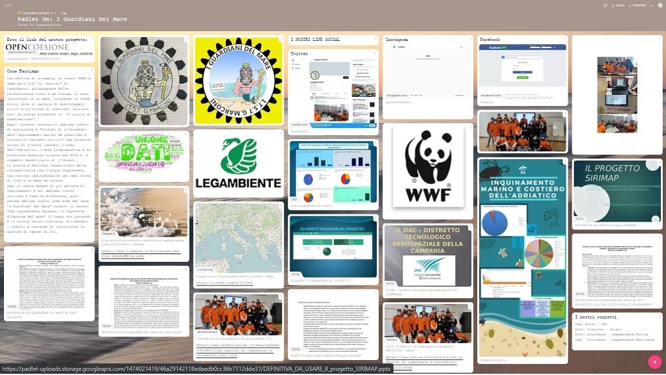Click the Condividi share button
Image resolution: width=666 pixels, height=375 pixels.
[637, 5]
